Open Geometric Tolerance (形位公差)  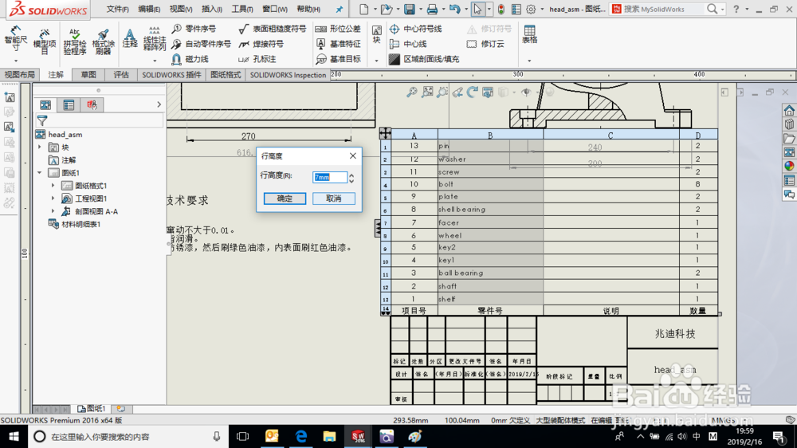pyautogui.click(x=338, y=29)
